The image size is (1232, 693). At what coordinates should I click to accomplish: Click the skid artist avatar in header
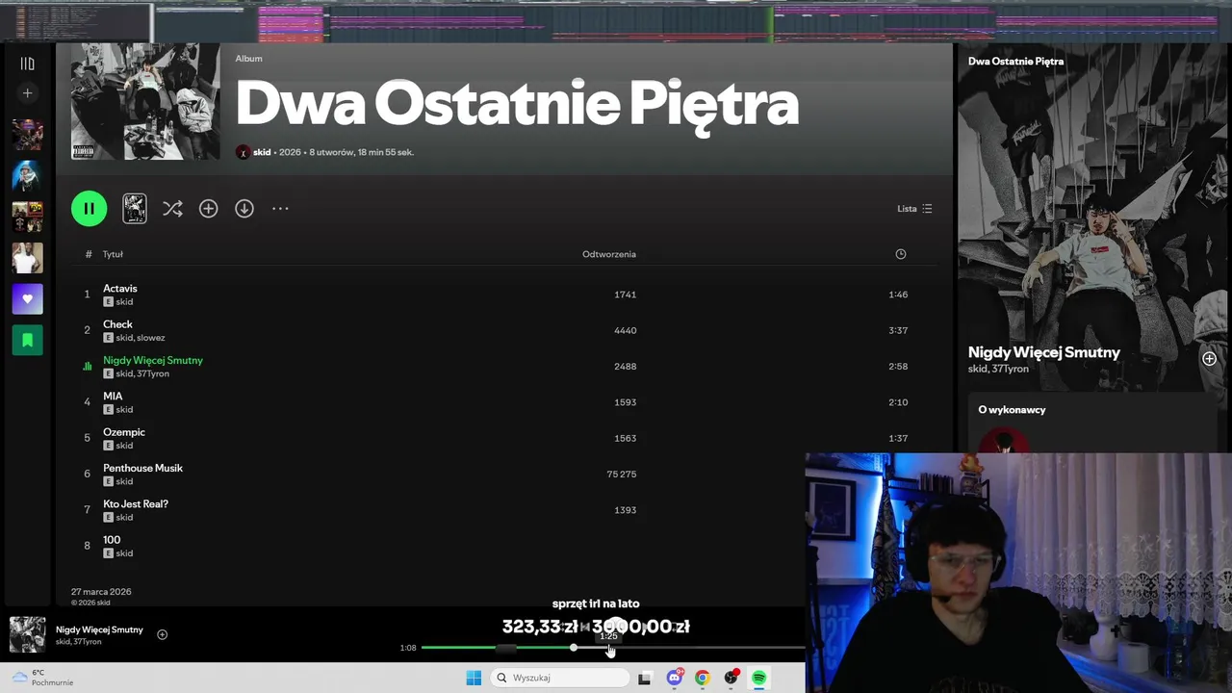[x=243, y=152]
